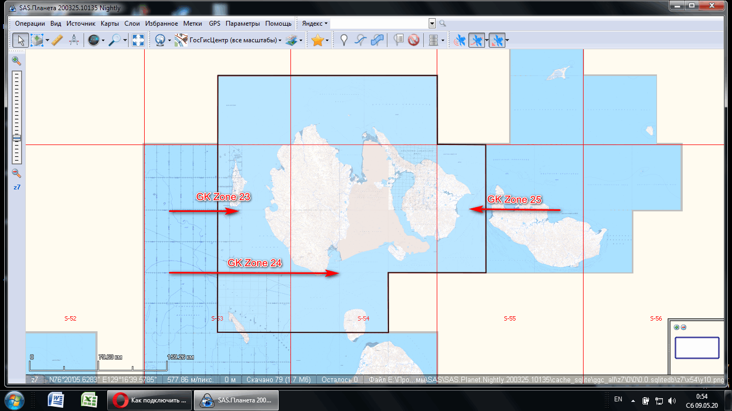Open the Операции menu
The image size is (732, 411).
point(30,24)
